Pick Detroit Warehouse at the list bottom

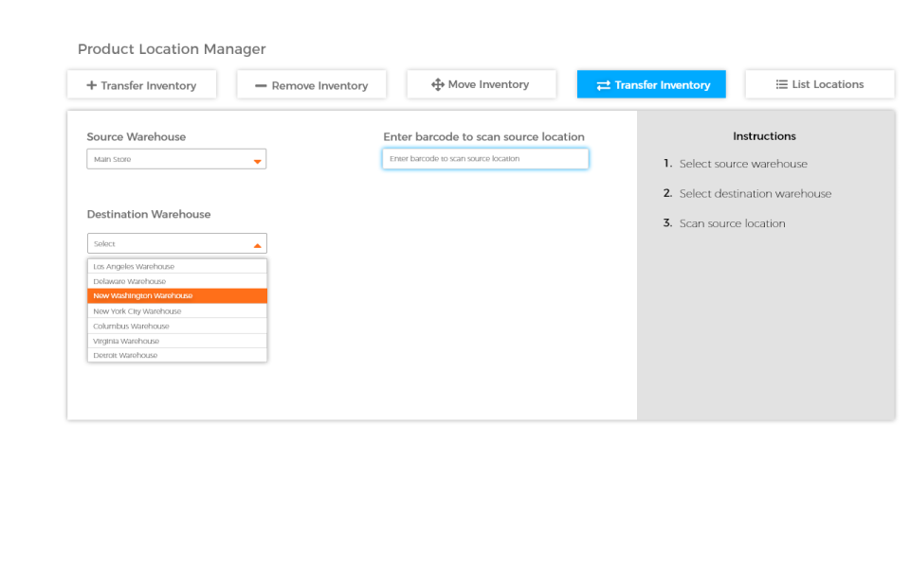[x=176, y=355]
